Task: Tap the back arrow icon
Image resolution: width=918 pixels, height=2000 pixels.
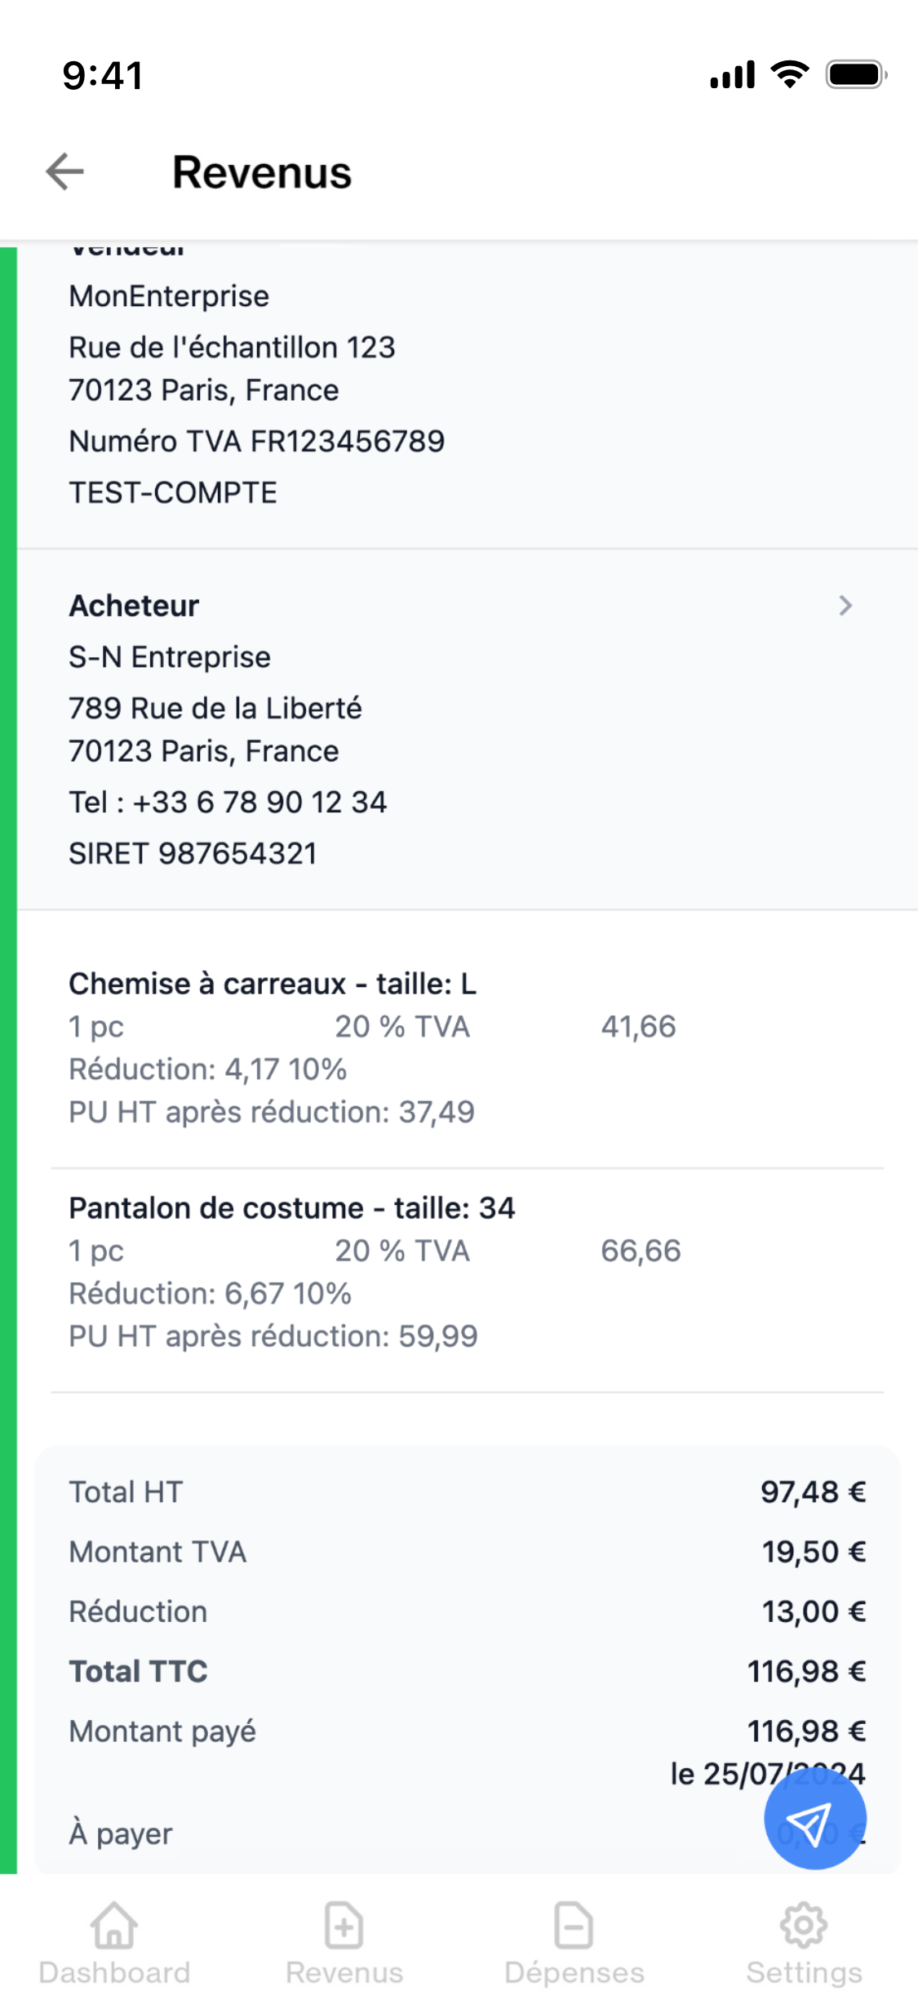Action: coord(65,172)
